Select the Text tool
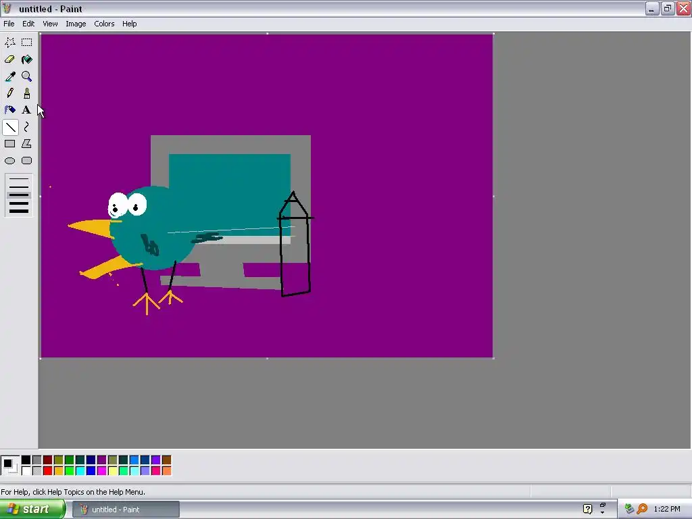 click(x=27, y=110)
